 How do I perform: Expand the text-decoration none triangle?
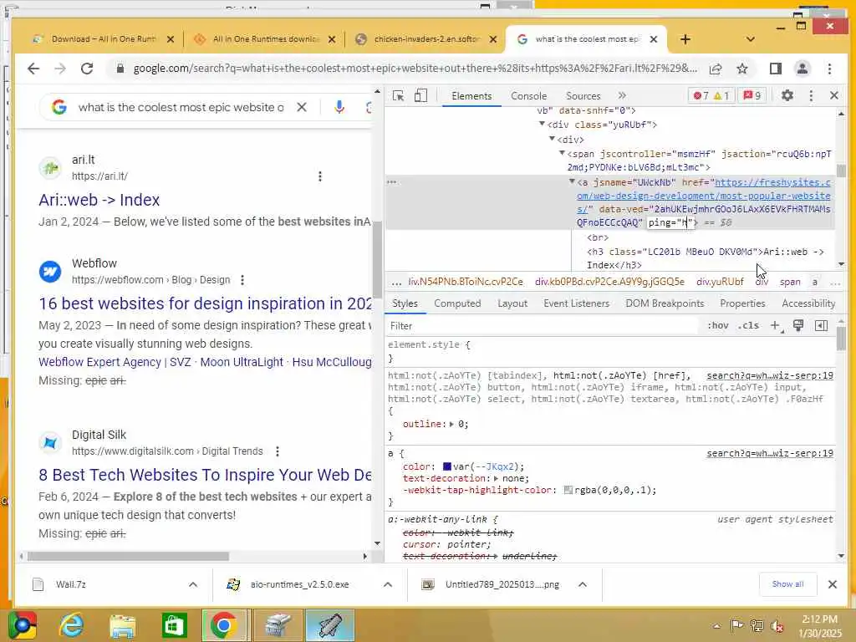pos(496,479)
